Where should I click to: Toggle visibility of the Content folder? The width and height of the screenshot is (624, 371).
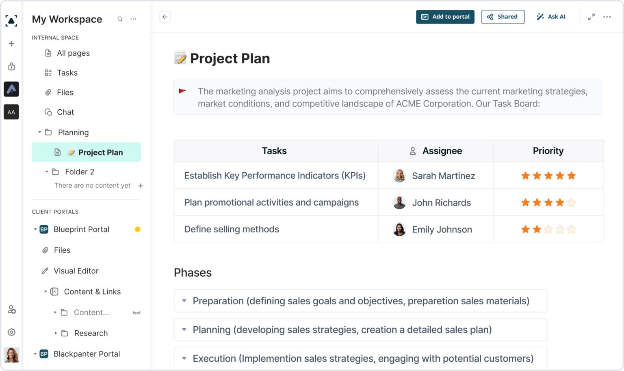click(137, 312)
